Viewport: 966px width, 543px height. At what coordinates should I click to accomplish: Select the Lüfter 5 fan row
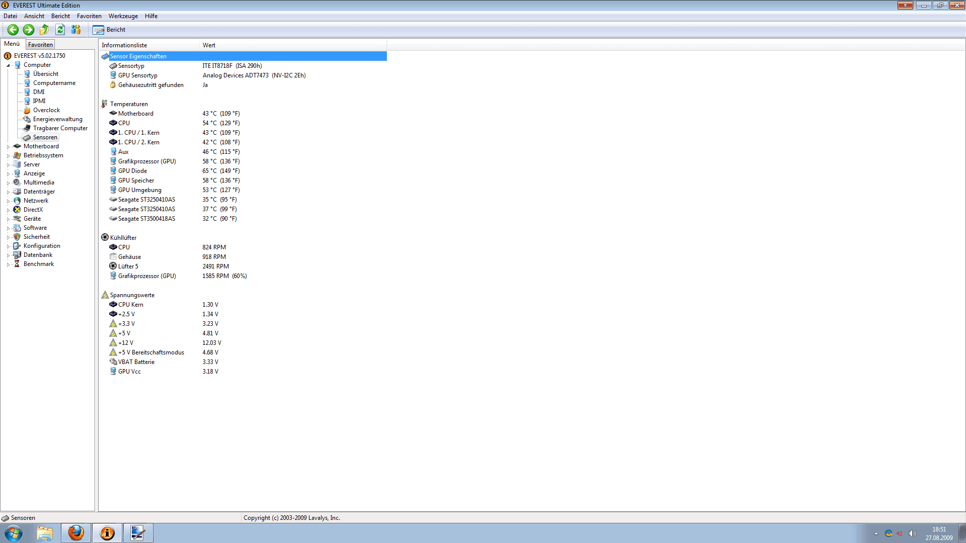pyautogui.click(x=244, y=266)
